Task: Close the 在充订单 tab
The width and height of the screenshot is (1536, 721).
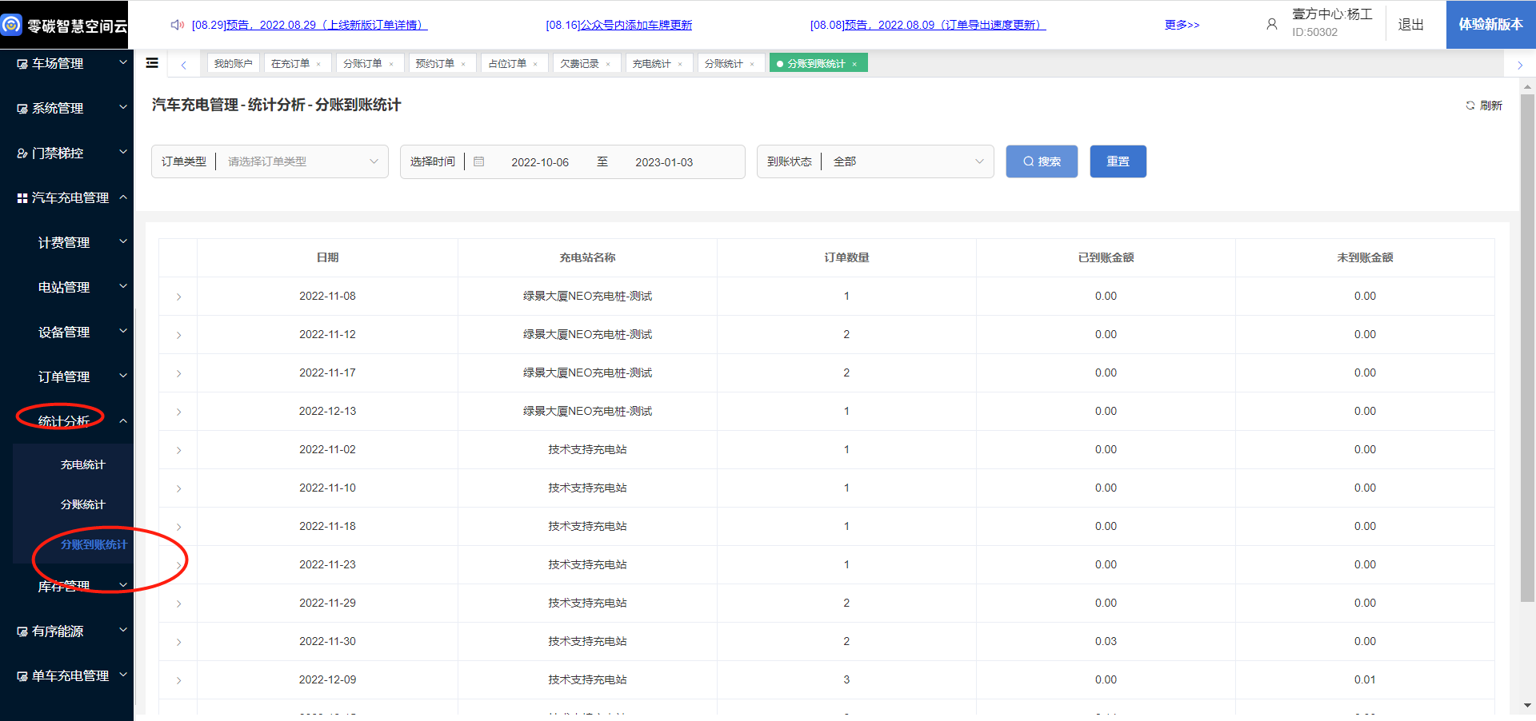Action: pos(318,64)
